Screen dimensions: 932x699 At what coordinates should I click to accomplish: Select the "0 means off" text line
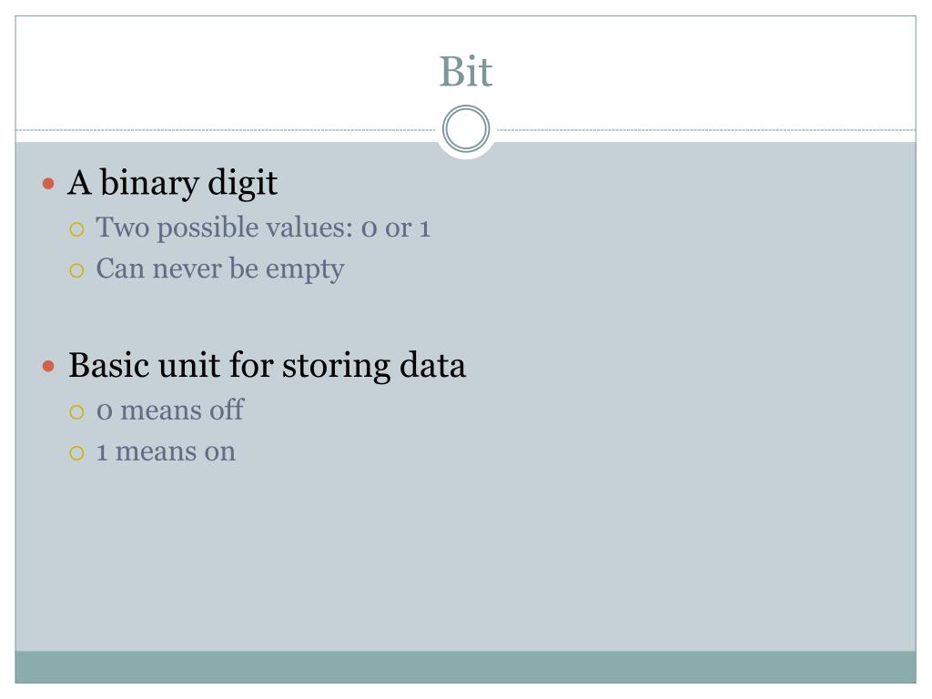(x=170, y=410)
